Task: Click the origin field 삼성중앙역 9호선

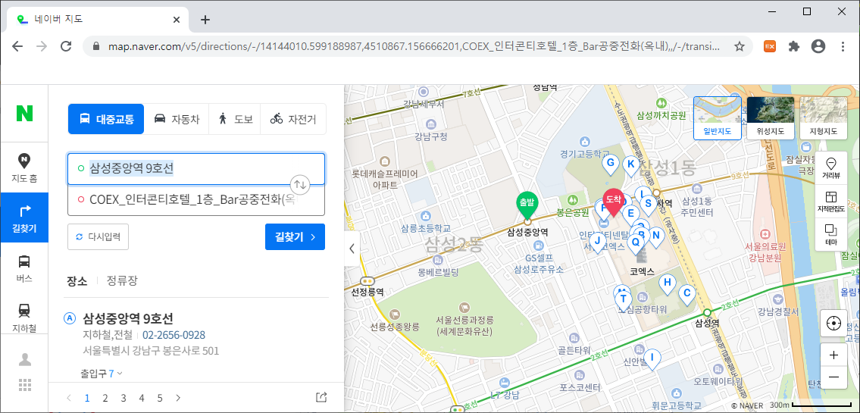Action: point(196,169)
